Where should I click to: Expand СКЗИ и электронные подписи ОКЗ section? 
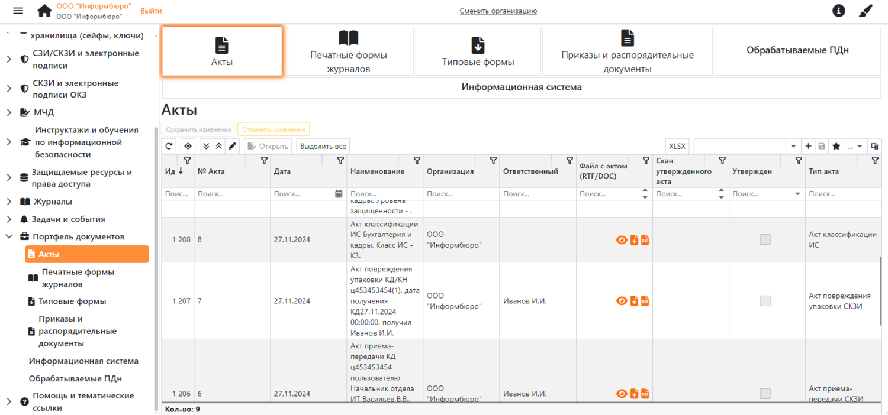click(9, 89)
